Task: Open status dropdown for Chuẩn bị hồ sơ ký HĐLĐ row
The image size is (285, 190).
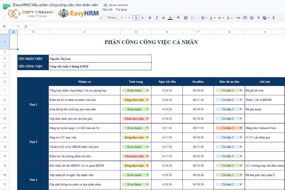Action: (x=147, y=147)
